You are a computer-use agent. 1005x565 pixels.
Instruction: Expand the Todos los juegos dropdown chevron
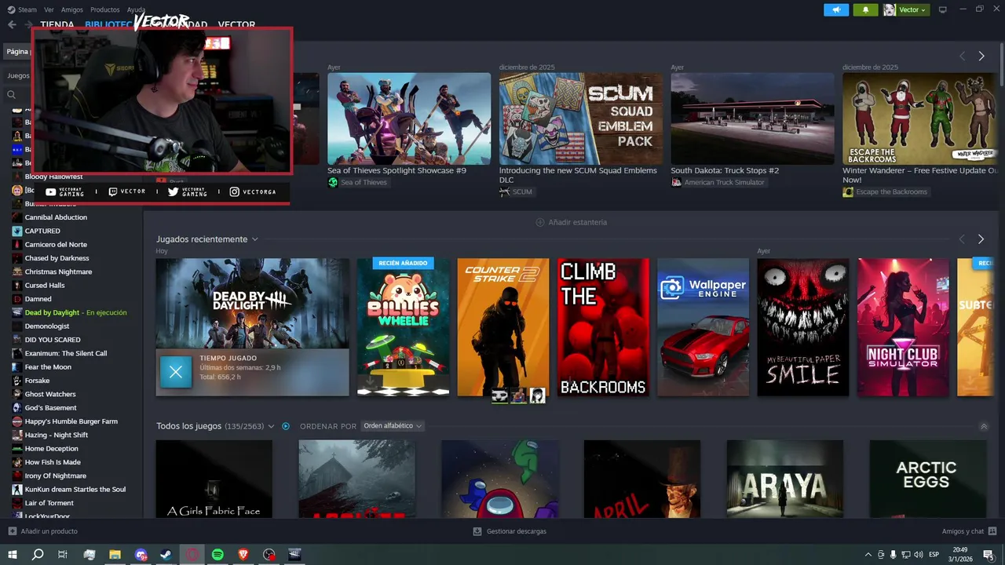tap(271, 426)
